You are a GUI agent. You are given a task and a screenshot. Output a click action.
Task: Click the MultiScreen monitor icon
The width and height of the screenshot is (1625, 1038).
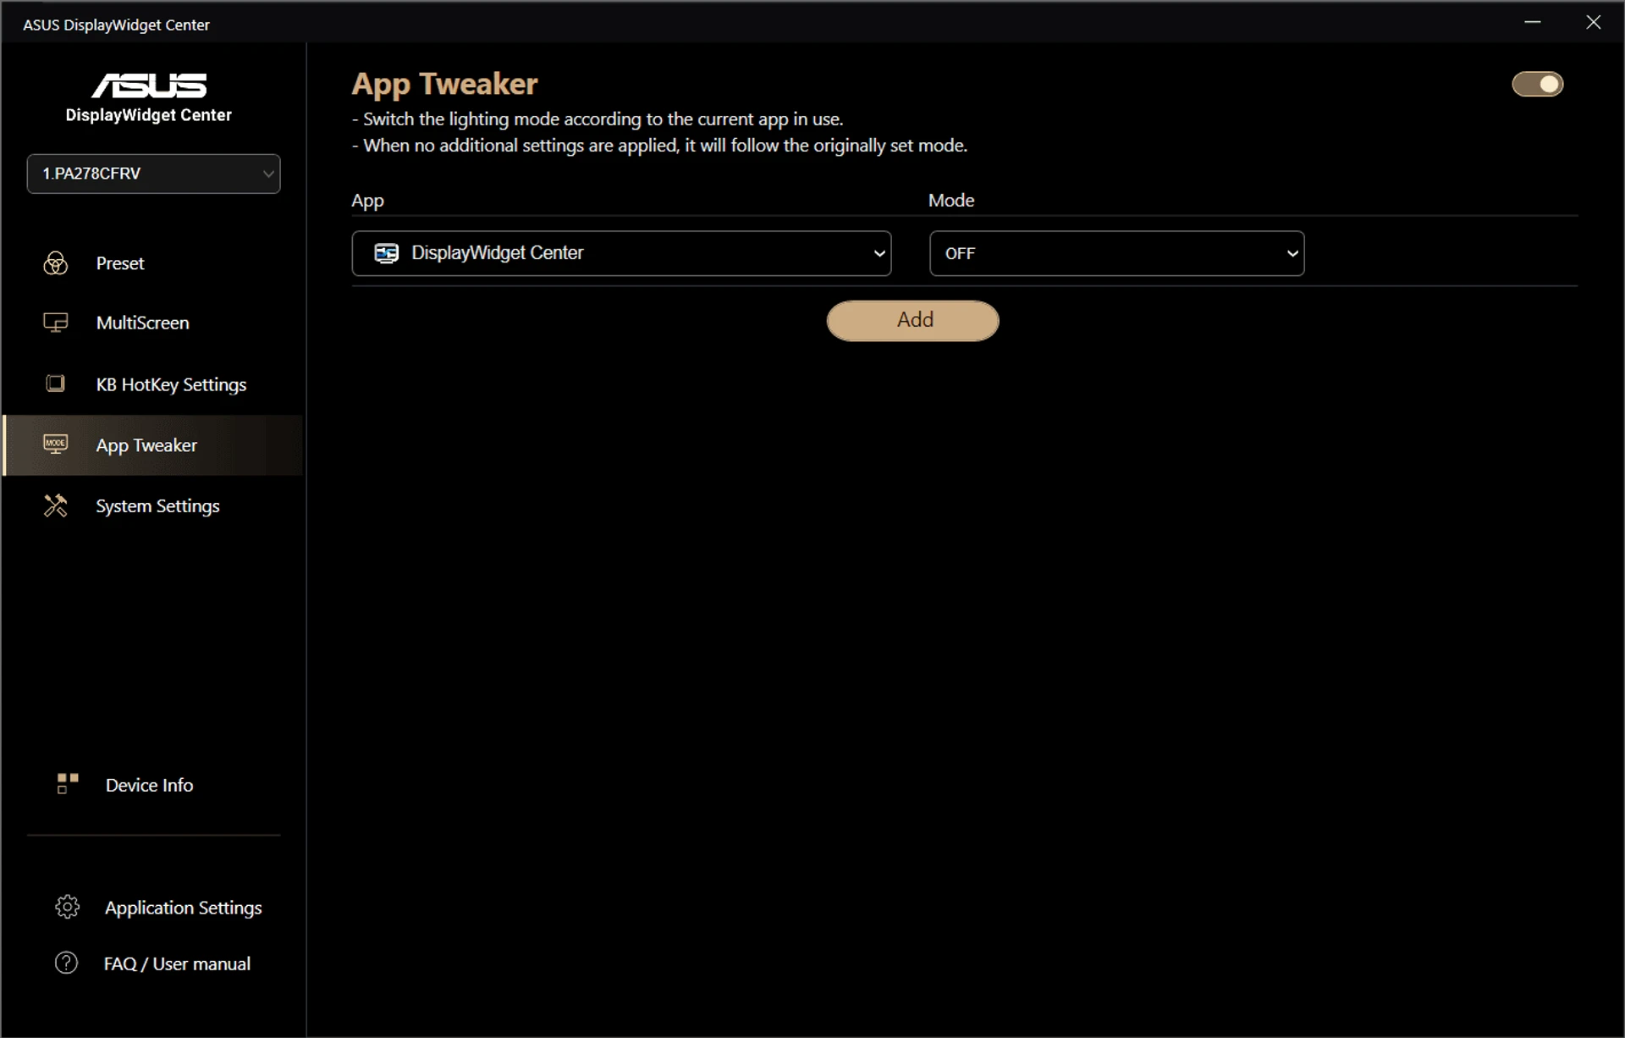pos(56,323)
